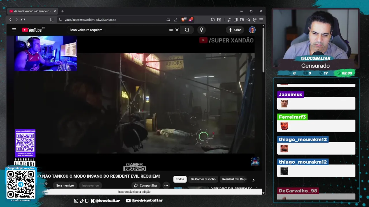Screen dimensions: 369x207
Task: Click the green 02:39 timer
Action: pos(345,73)
